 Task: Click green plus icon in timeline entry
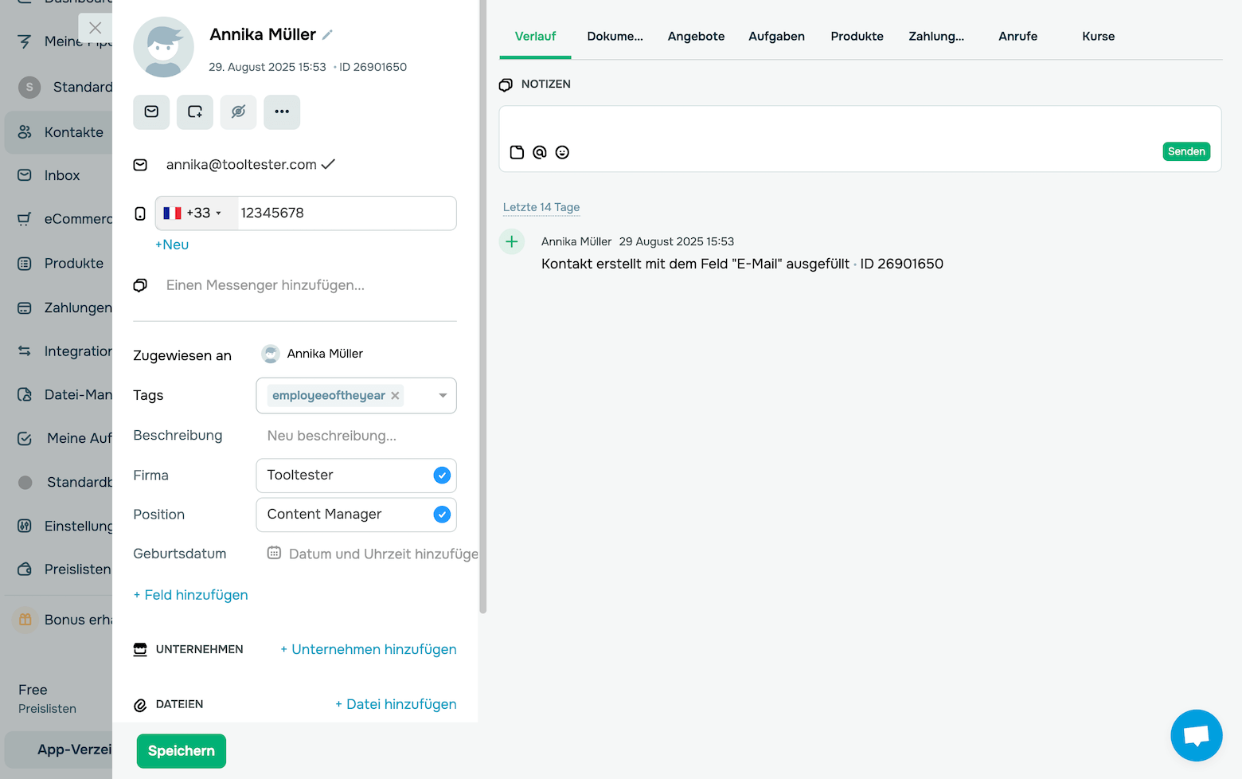click(x=512, y=241)
